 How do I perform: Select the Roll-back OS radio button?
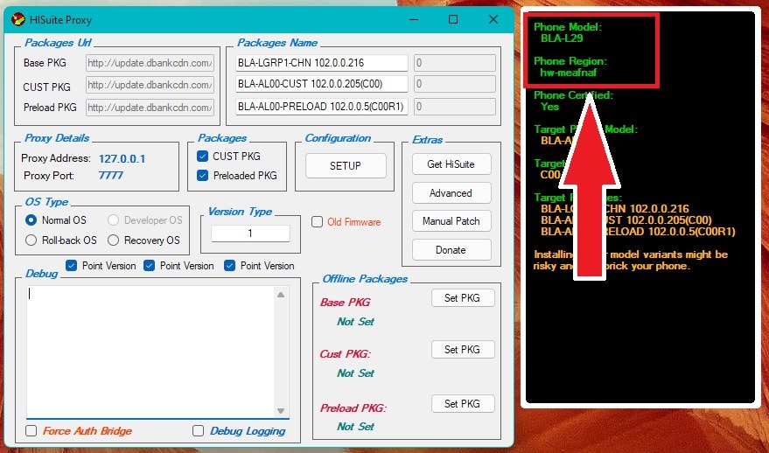31,240
